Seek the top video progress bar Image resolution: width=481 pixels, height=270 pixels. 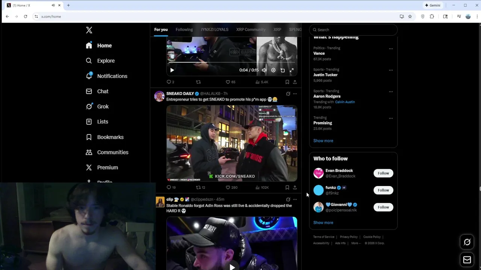coord(231,62)
